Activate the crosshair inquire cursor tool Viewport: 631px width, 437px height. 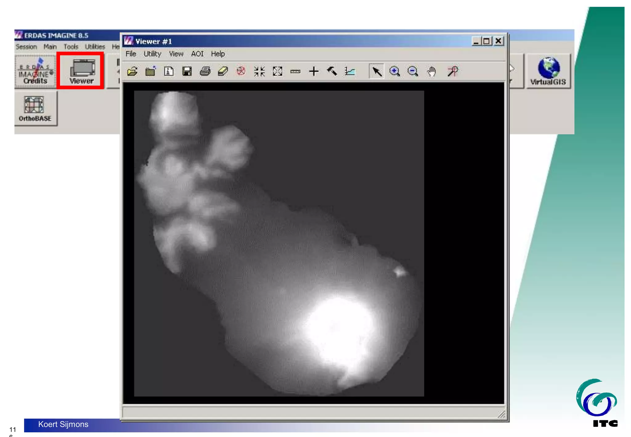tap(314, 71)
